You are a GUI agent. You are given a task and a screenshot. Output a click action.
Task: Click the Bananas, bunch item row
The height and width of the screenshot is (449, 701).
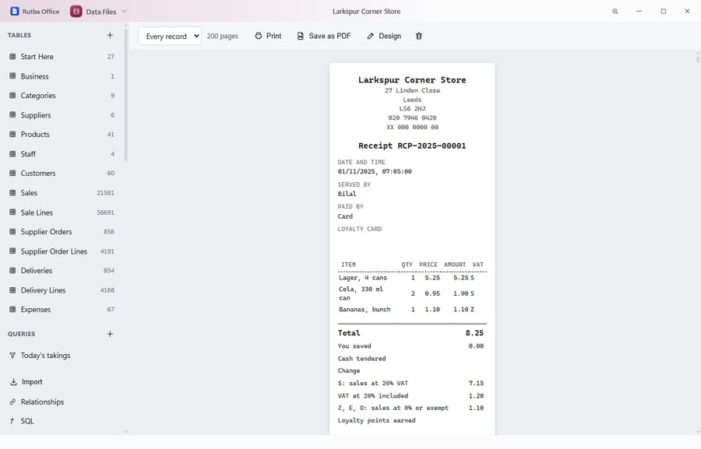coord(412,309)
